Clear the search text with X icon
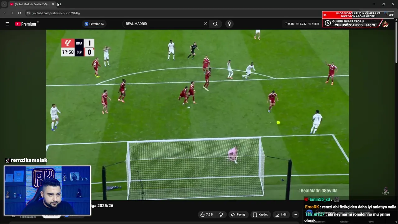 point(205,24)
